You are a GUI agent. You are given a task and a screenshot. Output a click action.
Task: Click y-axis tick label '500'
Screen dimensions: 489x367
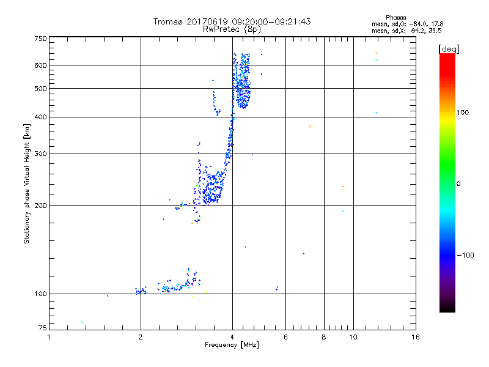[40, 89]
